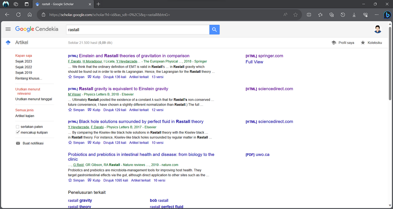Toggle the vertical tabs icon

(27, 4)
